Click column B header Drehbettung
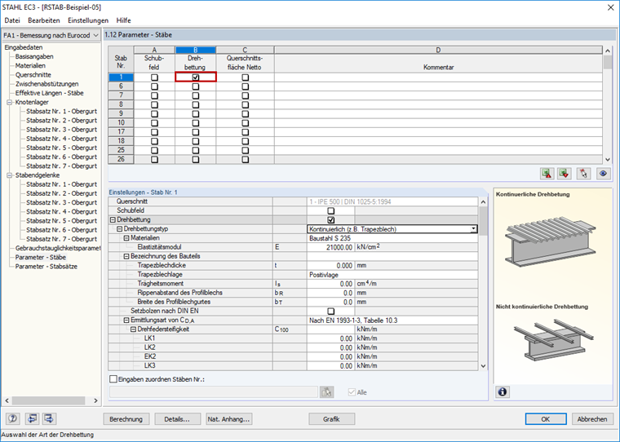 pyautogui.click(x=195, y=51)
